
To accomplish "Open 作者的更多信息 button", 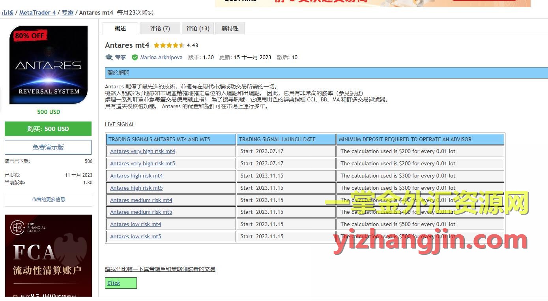I will point(49,200).
